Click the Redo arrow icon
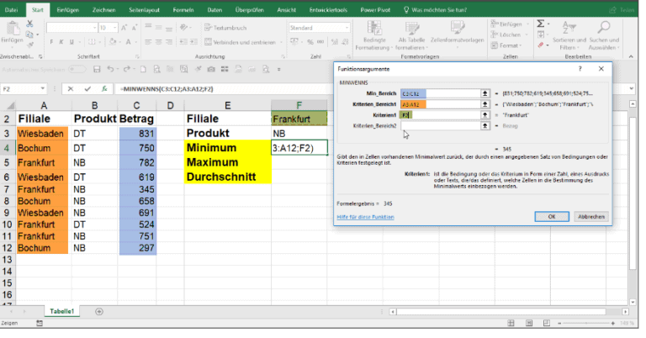The height and width of the screenshot is (338, 646). [126, 69]
